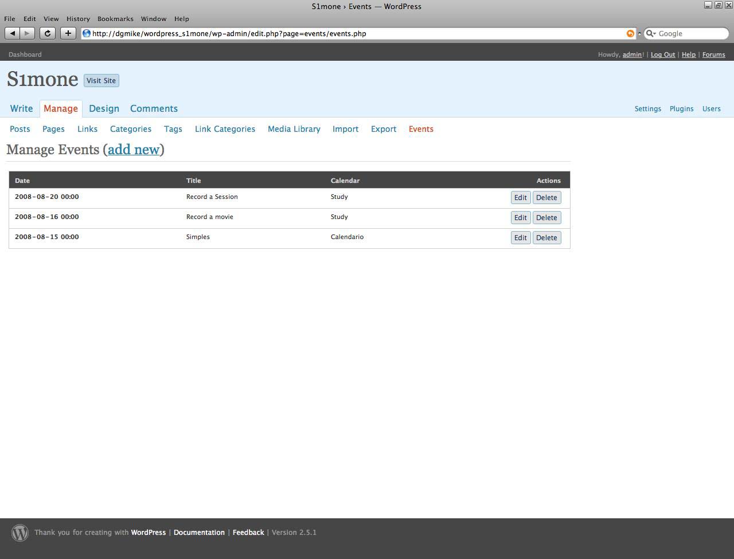Open the Pages submenu
The width and height of the screenshot is (734, 559).
click(x=53, y=129)
